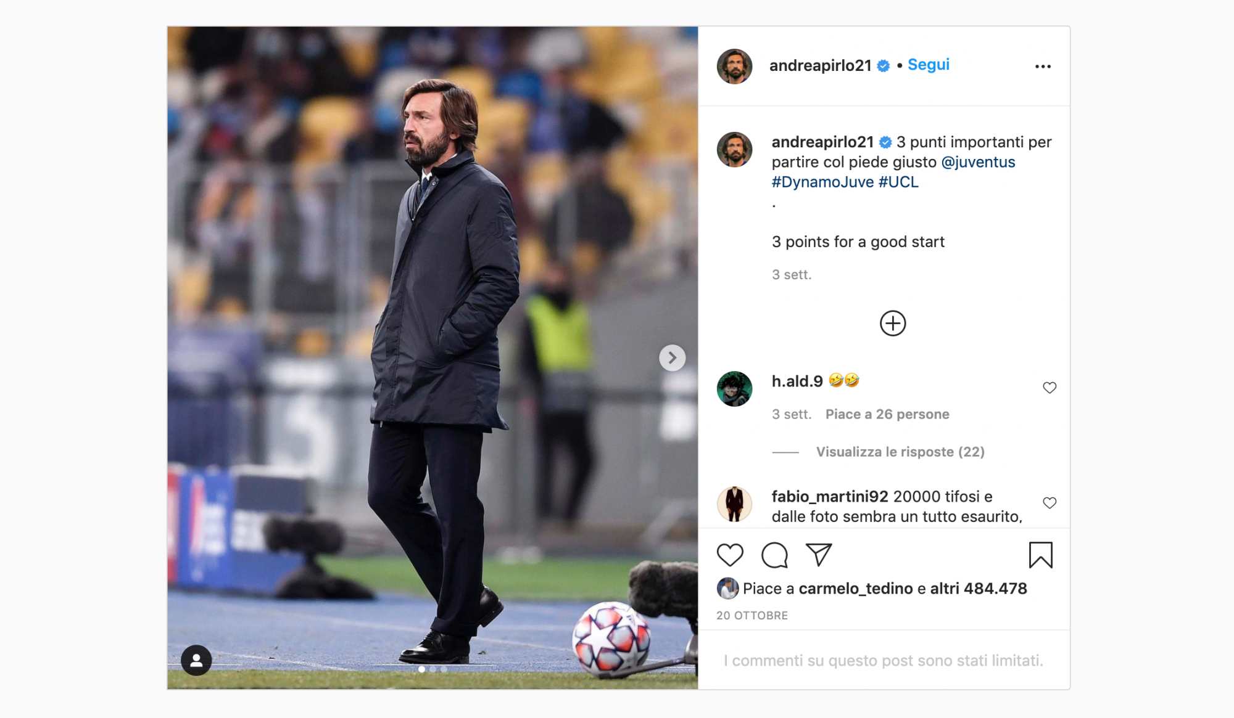Open andreapirlo21 profile picture in the header
This screenshot has width=1234, height=718.
734,66
